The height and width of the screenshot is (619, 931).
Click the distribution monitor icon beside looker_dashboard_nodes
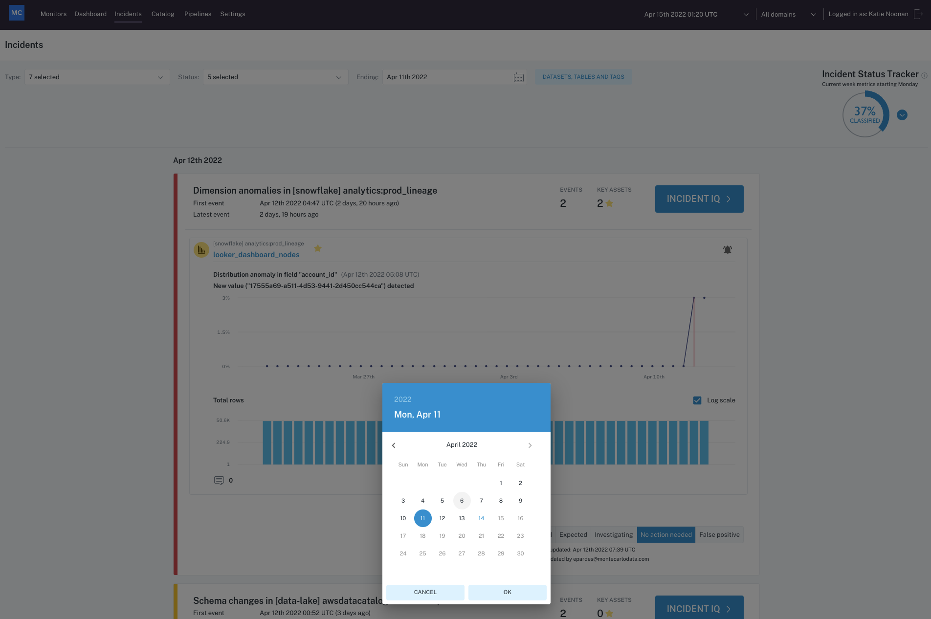pyautogui.click(x=201, y=250)
